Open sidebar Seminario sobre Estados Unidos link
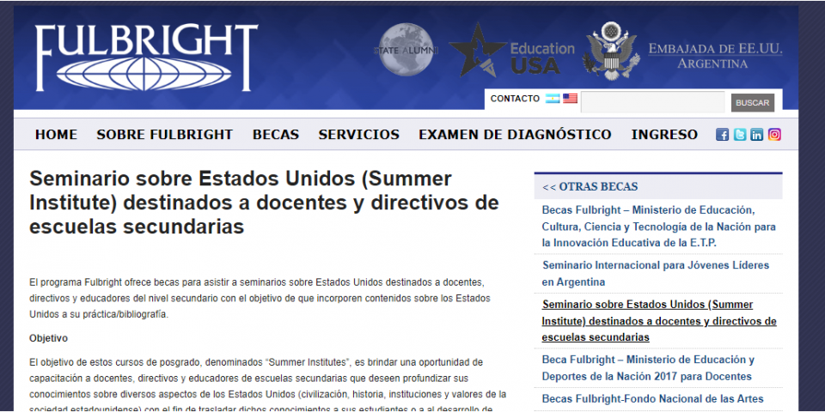Viewport: 825px width, 412px height. [659, 320]
